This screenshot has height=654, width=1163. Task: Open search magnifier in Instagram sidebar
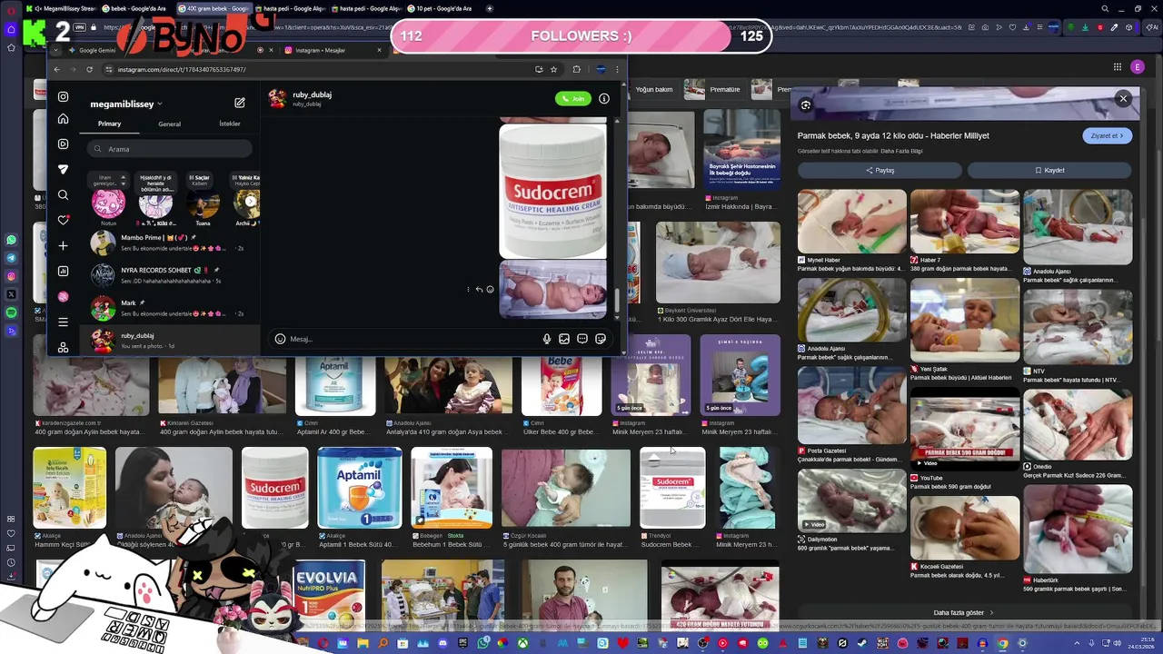[63, 194]
